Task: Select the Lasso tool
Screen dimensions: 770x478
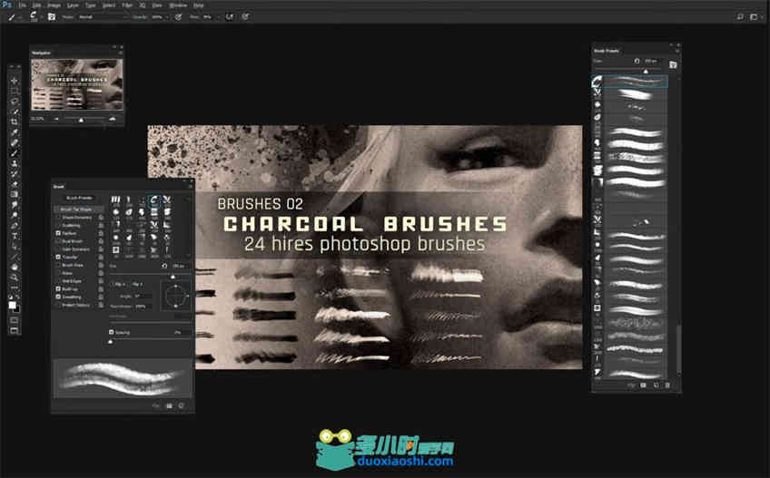Action: pos(15,101)
